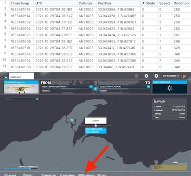Select the UTC column header
Viewport: 191px width, 176px height.
(x=55, y=3)
